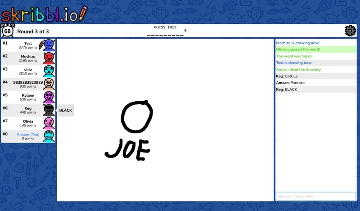This screenshot has height=211, width=360.
Task: Click Rylann's purple avatar
Action: point(49,97)
